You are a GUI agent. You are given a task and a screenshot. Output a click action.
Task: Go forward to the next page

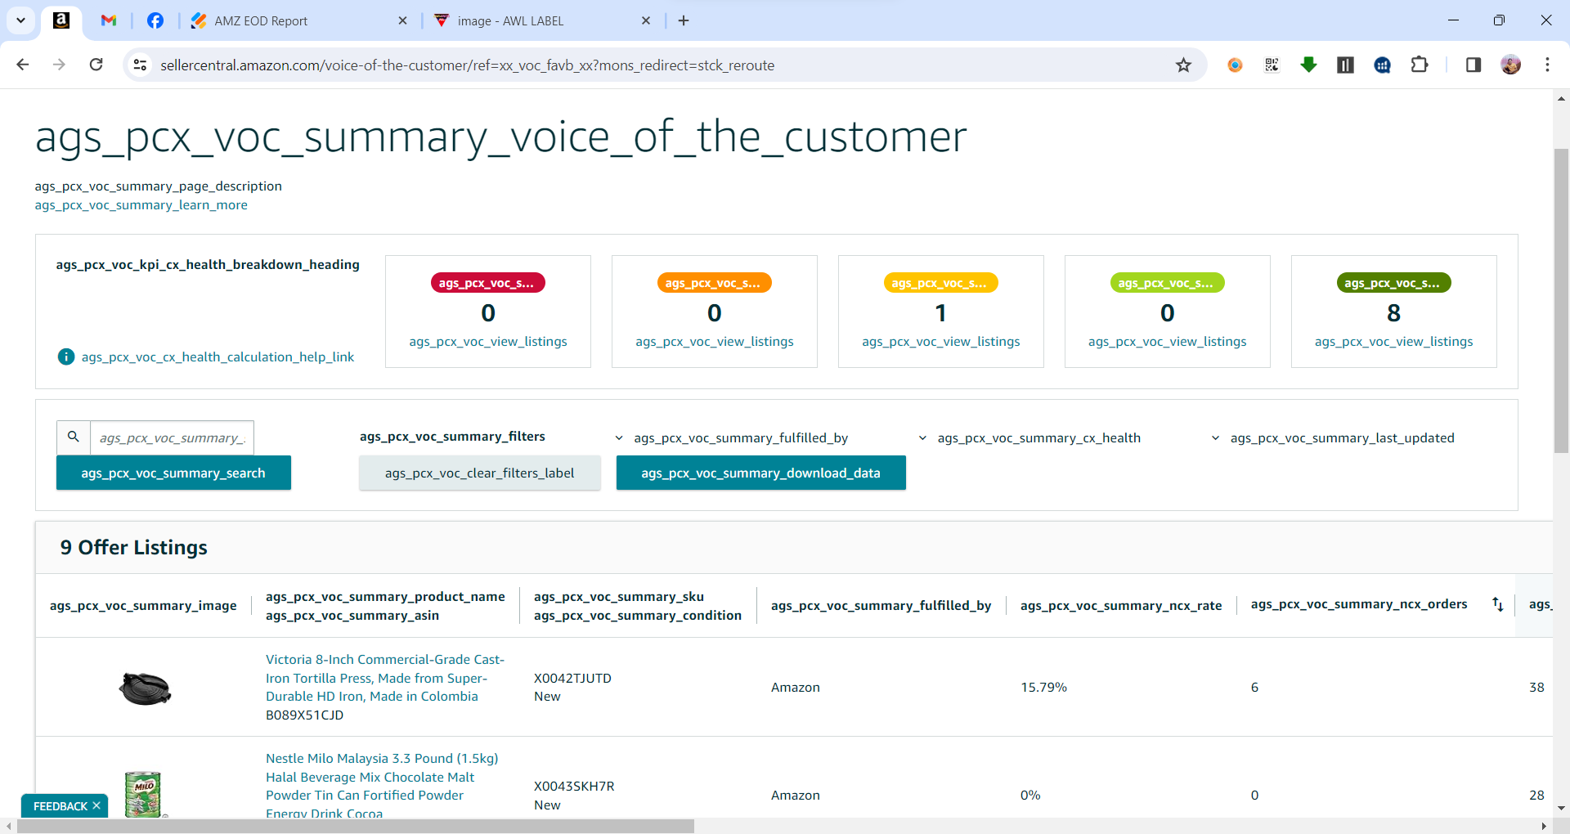[59, 65]
